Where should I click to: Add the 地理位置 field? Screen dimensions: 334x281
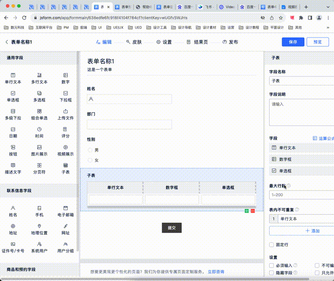pos(39,229)
